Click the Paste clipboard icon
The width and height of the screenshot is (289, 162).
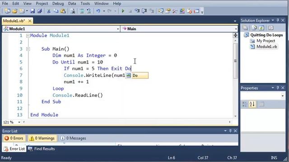[x=63, y=11]
